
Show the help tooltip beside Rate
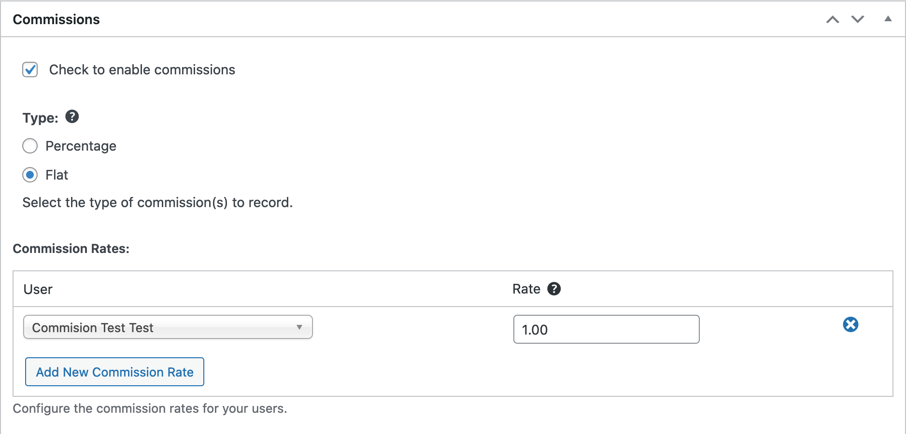[x=554, y=289]
